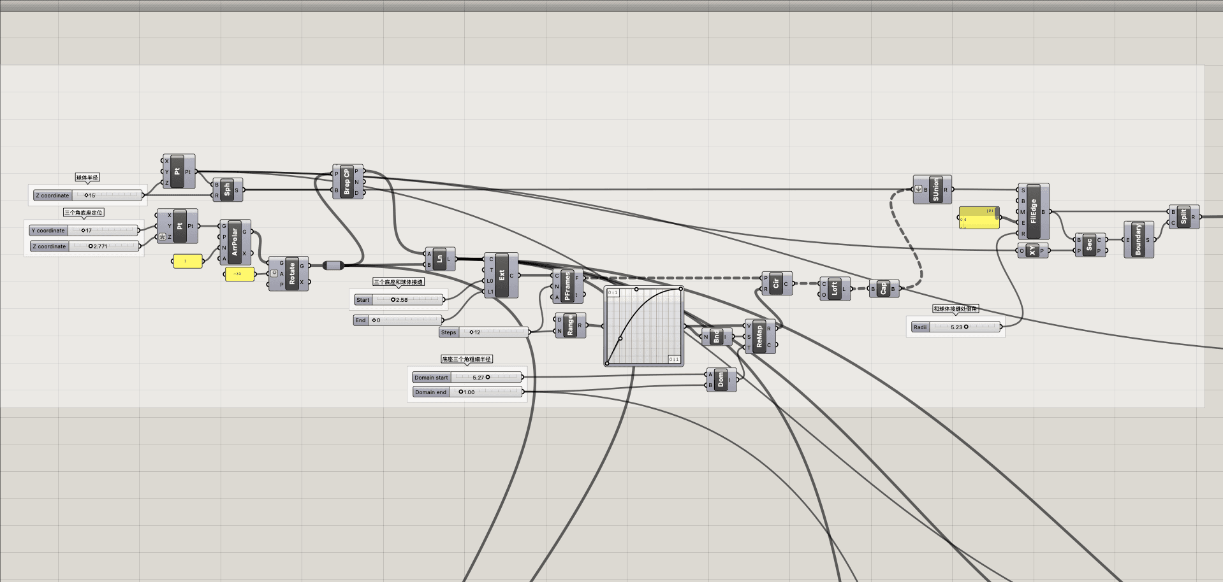This screenshot has height=582, width=1223.
Task: Click the degrees icon on Rotate input A
Action: (274, 273)
